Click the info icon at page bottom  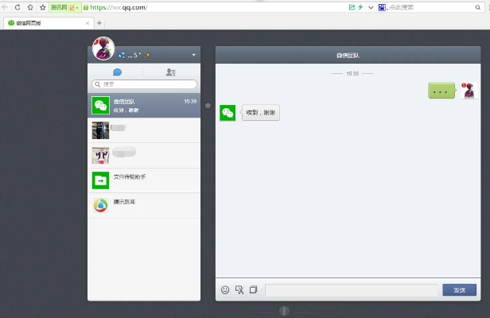[284, 311]
